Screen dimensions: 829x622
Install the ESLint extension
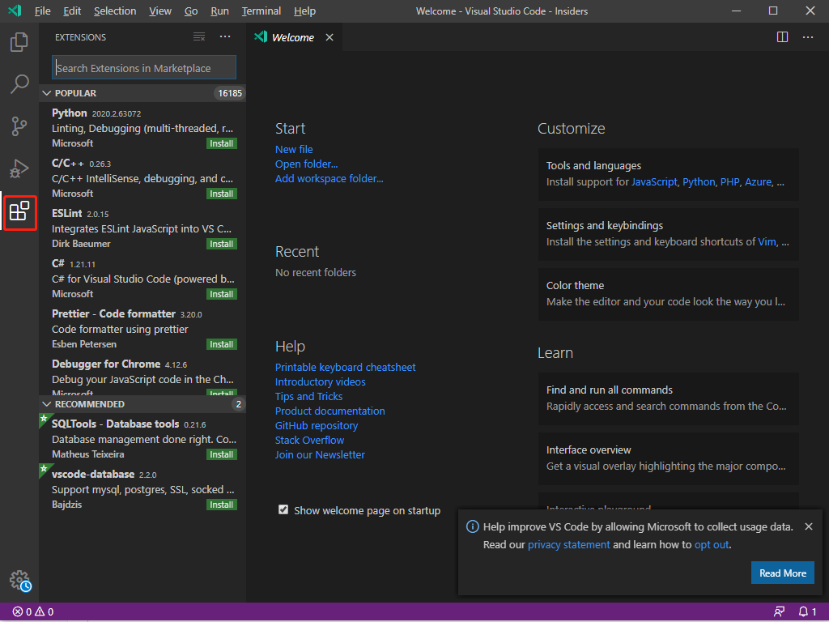pos(222,244)
